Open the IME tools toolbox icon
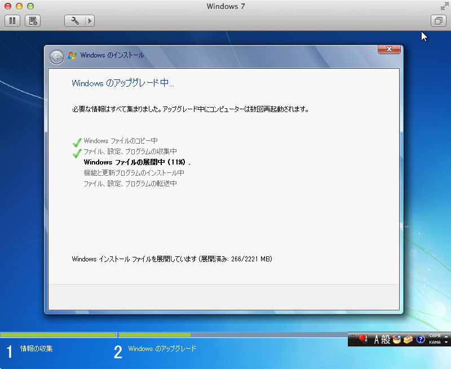The height and width of the screenshot is (369, 451). (408, 339)
